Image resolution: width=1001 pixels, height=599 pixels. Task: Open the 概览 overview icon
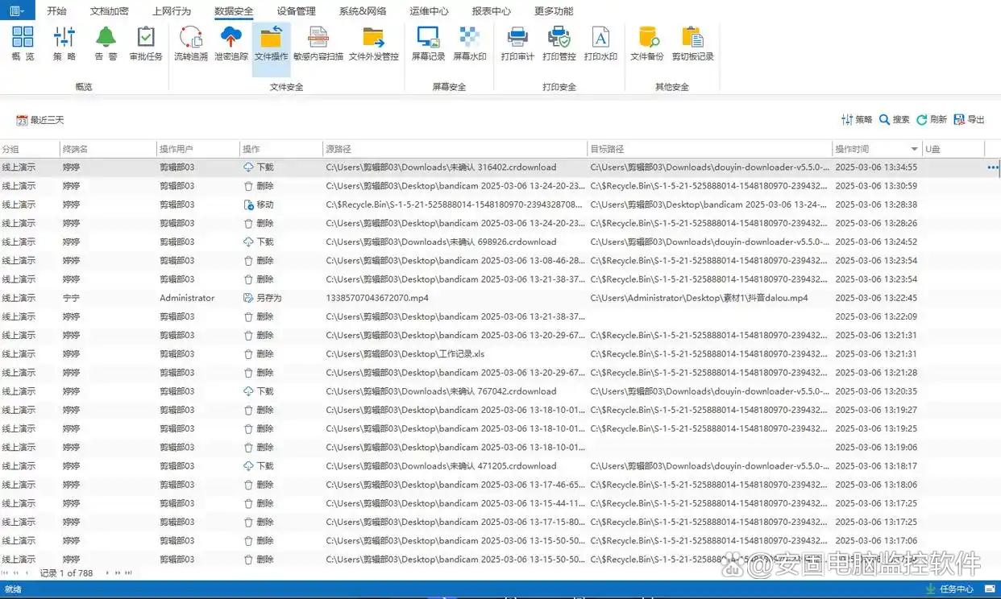(23, 43)
